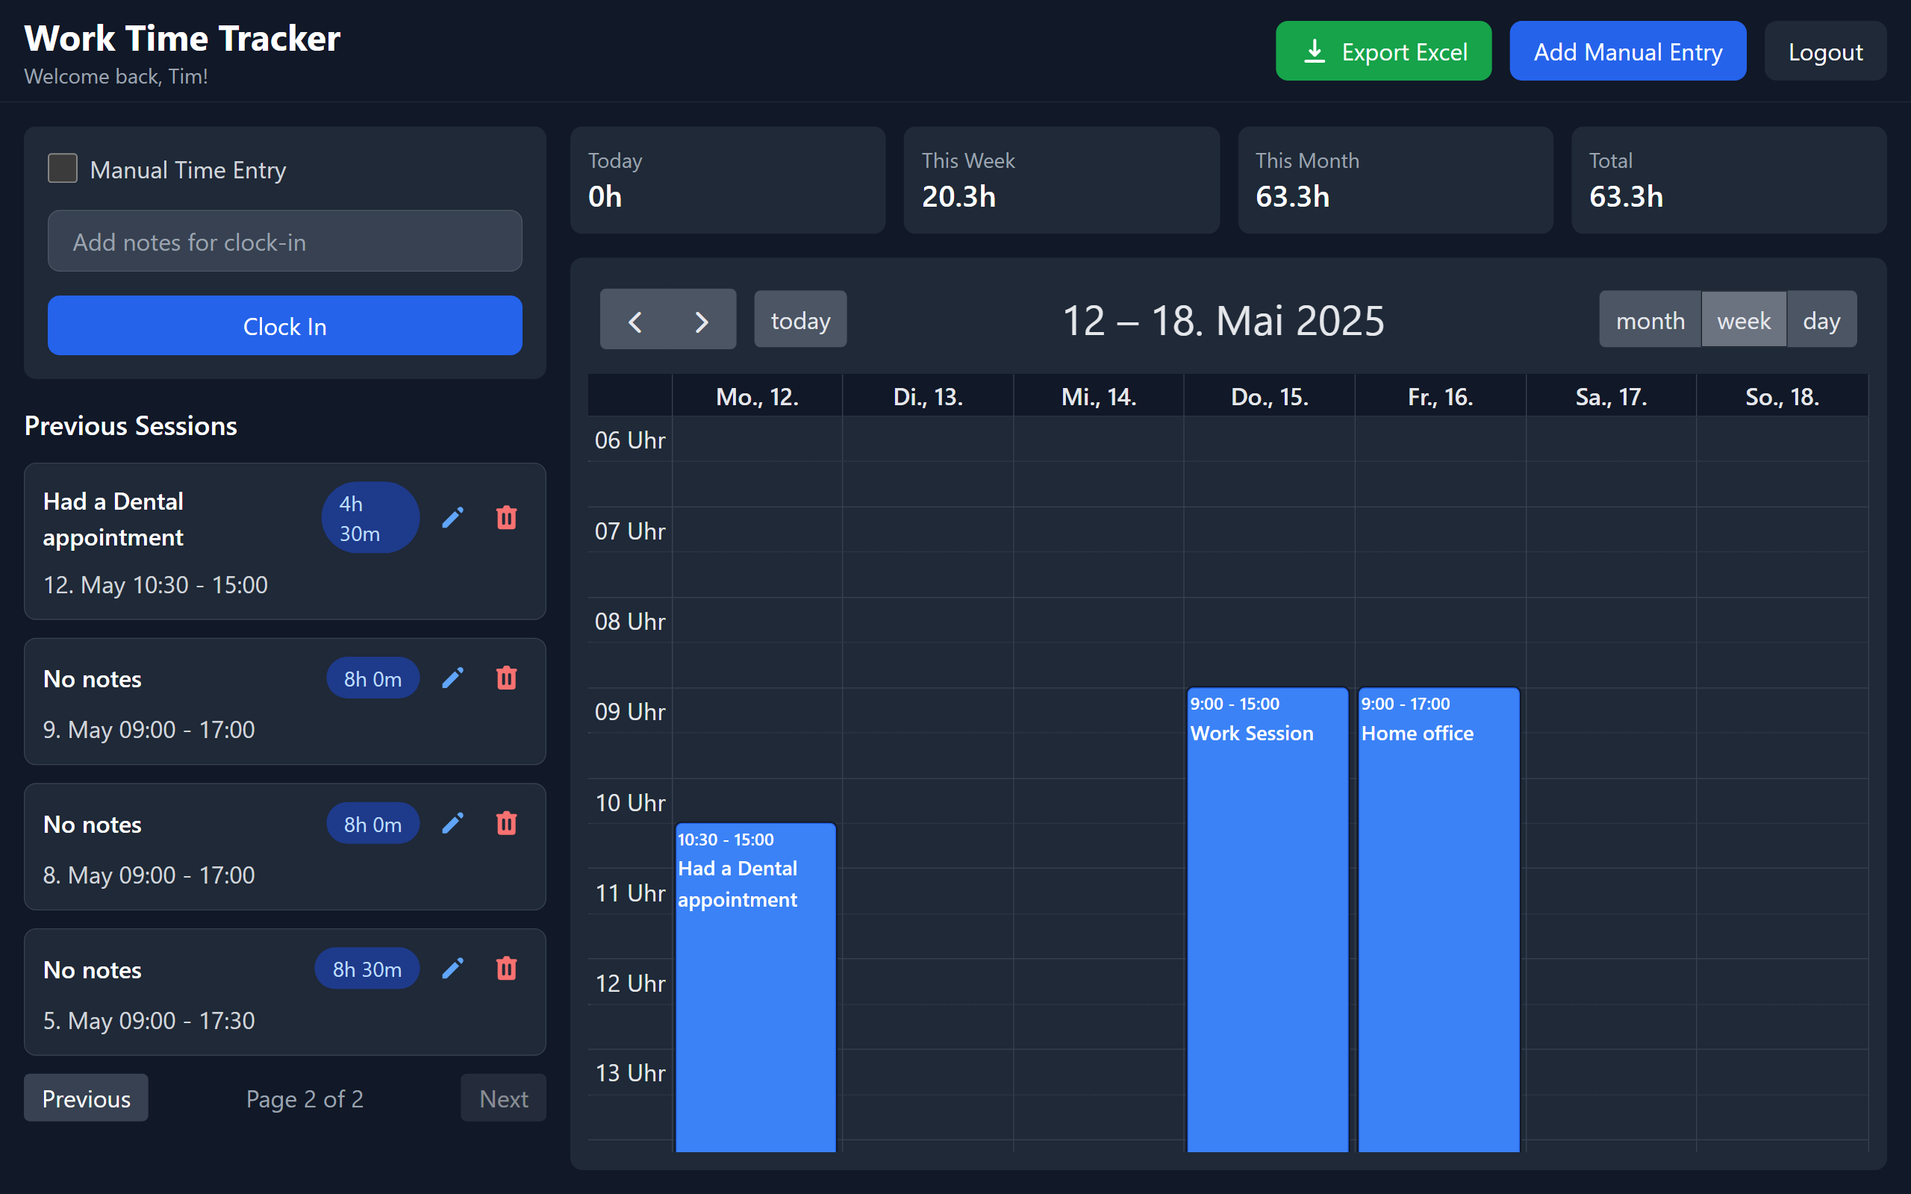Navigate to the next week

point(702,319)
